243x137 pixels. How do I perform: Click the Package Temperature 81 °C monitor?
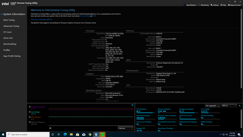[x=189, y=110]
